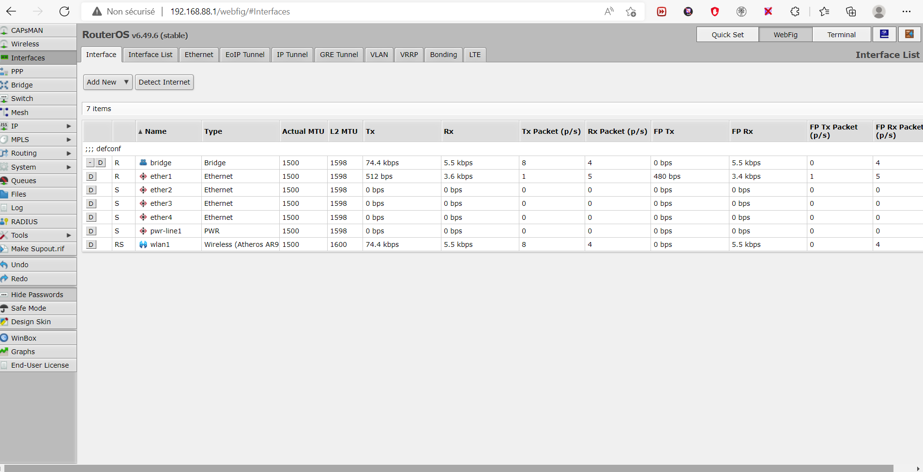Image resolution: width=923 pixels, height=472 pixels.
Task: Open the Log sidebar icon
Action: (4, 208)
